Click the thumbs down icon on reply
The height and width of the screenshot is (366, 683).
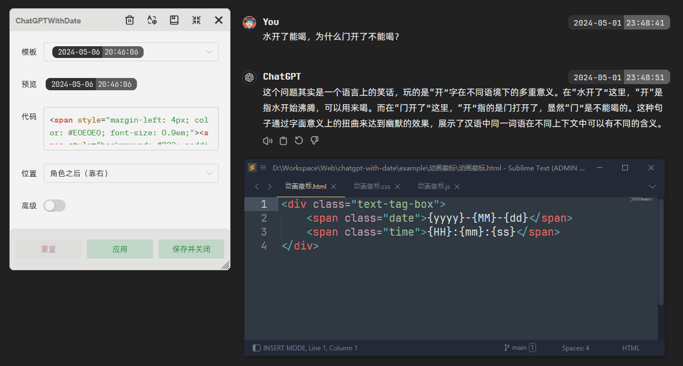click(315, 140)
